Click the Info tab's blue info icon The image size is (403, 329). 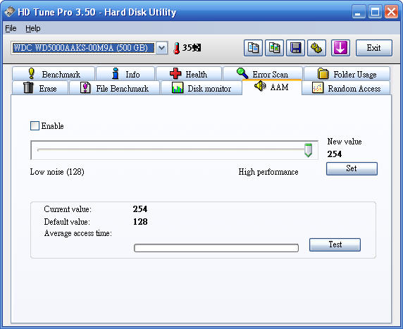116,73
